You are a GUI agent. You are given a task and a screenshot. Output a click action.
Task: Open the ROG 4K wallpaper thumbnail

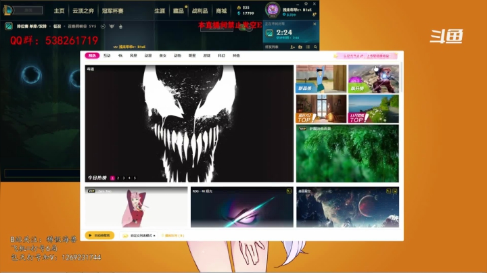point(242,207)
